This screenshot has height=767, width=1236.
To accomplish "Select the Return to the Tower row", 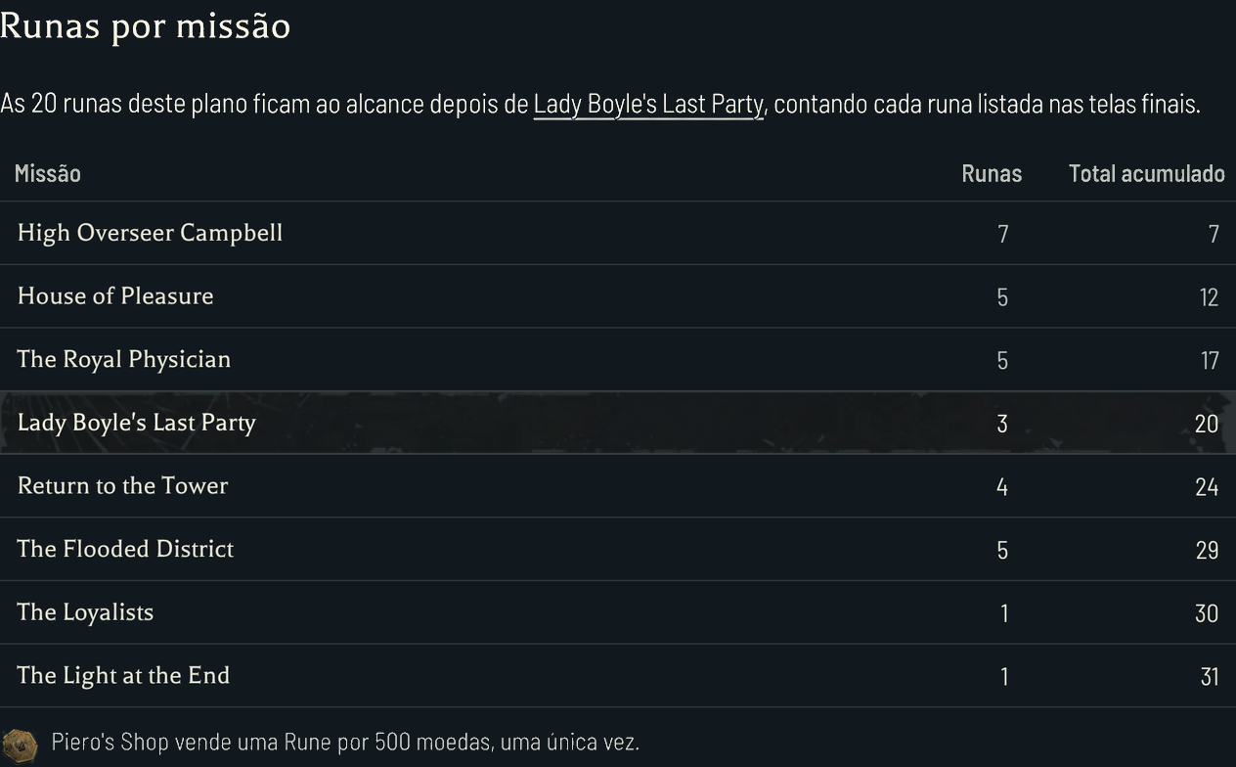I will coord(618,486).
